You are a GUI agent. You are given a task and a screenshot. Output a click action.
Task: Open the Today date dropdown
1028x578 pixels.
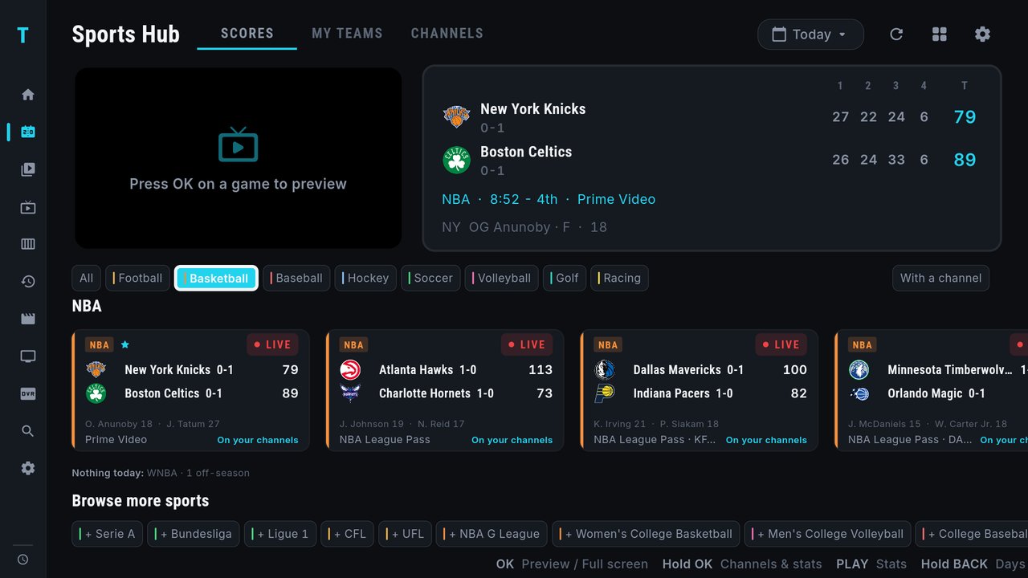[x=810, y=35]
